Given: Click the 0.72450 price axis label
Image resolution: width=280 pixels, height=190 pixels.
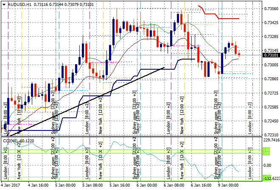Looking at the screenshot, I should point(271,121).
